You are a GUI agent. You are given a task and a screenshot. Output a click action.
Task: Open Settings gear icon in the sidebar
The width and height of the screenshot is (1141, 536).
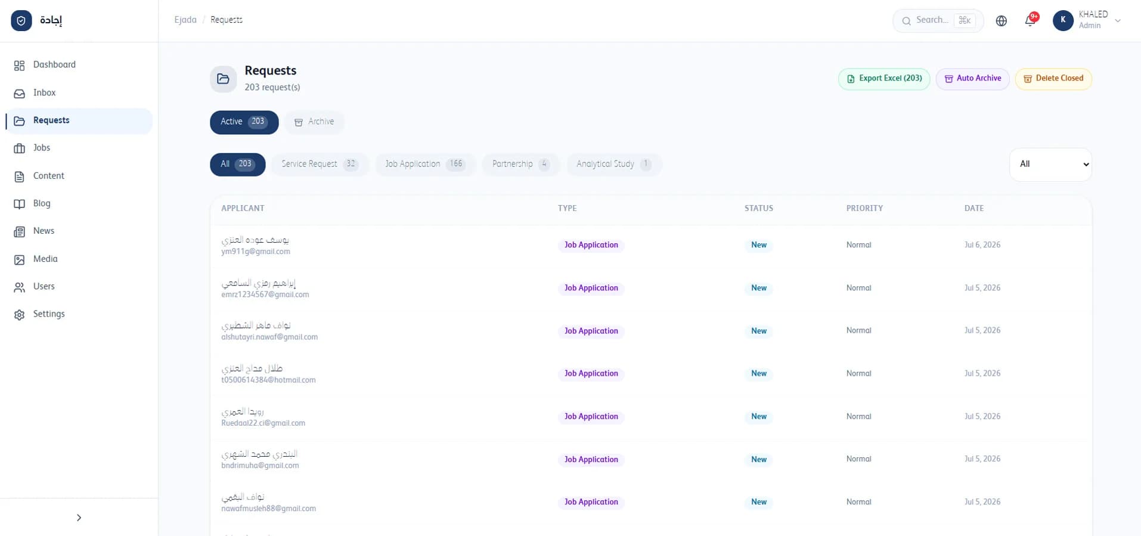click(20, 315)
